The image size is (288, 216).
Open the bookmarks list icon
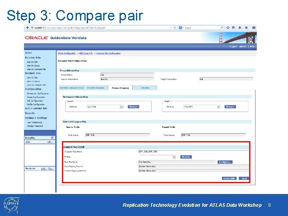coord(234,28)
